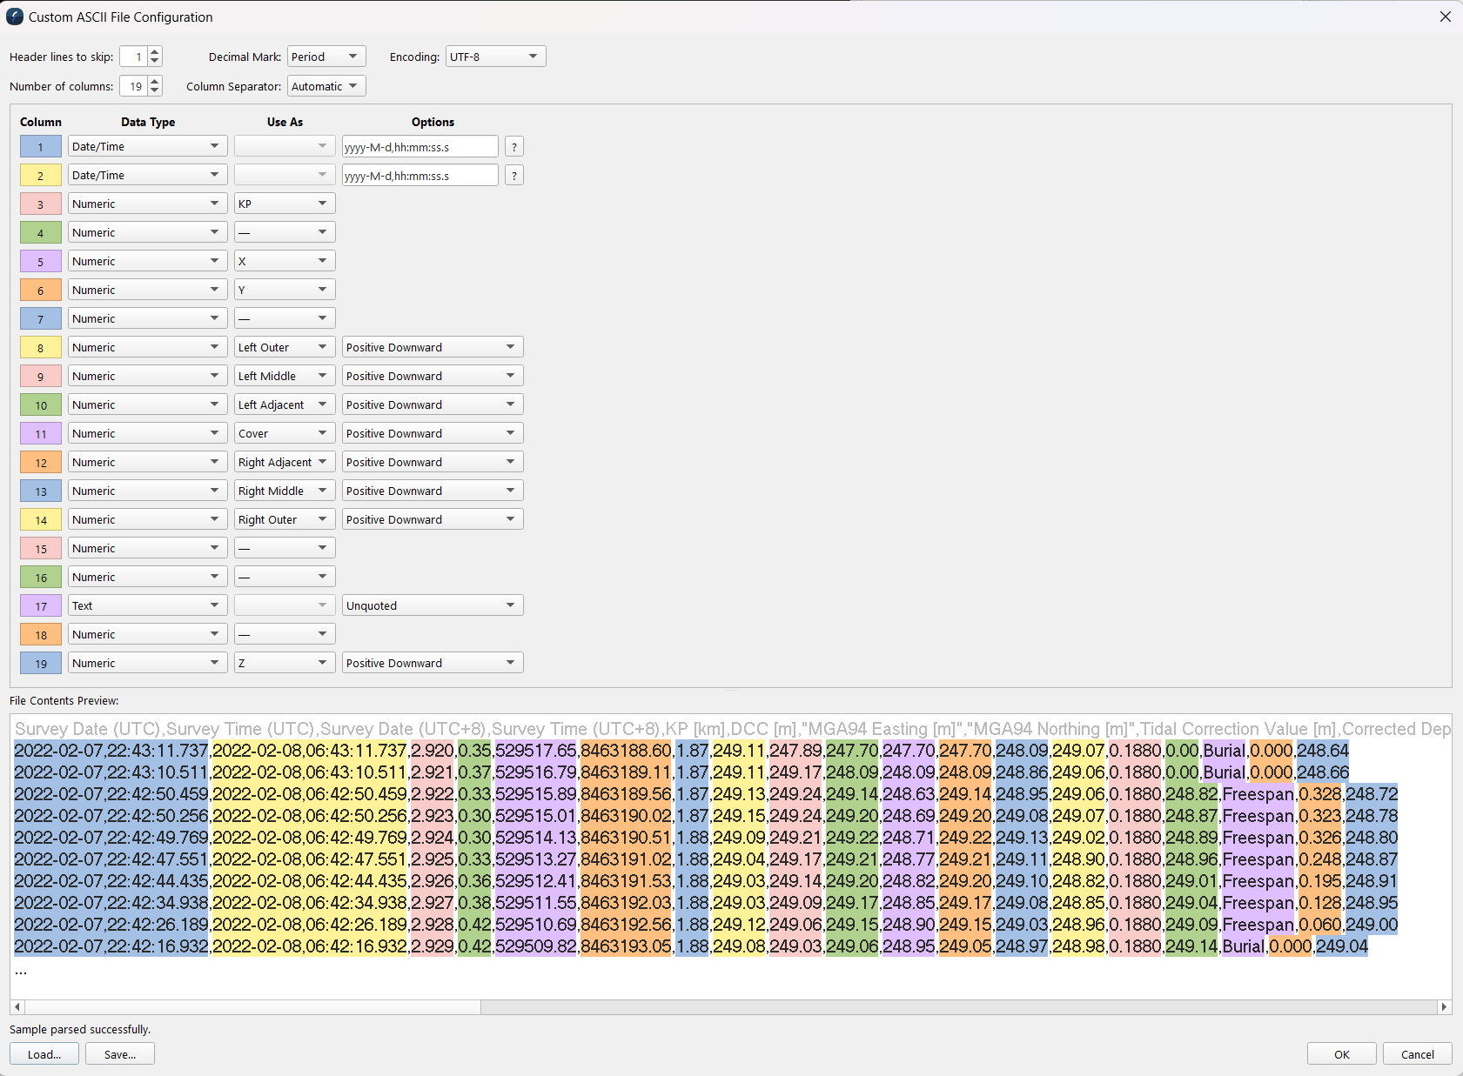Screen dimensions: 1463x1076
Task: Change column 11 Cover direction option
Action: click(x=432, y=433)
